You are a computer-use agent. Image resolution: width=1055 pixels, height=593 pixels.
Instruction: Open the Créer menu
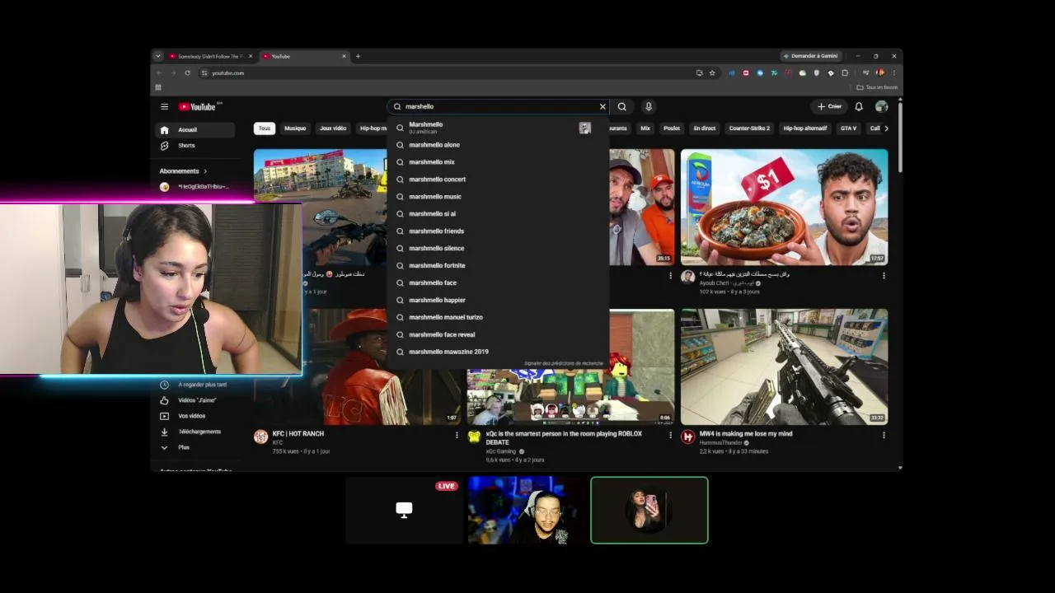[x=829, y=106]
